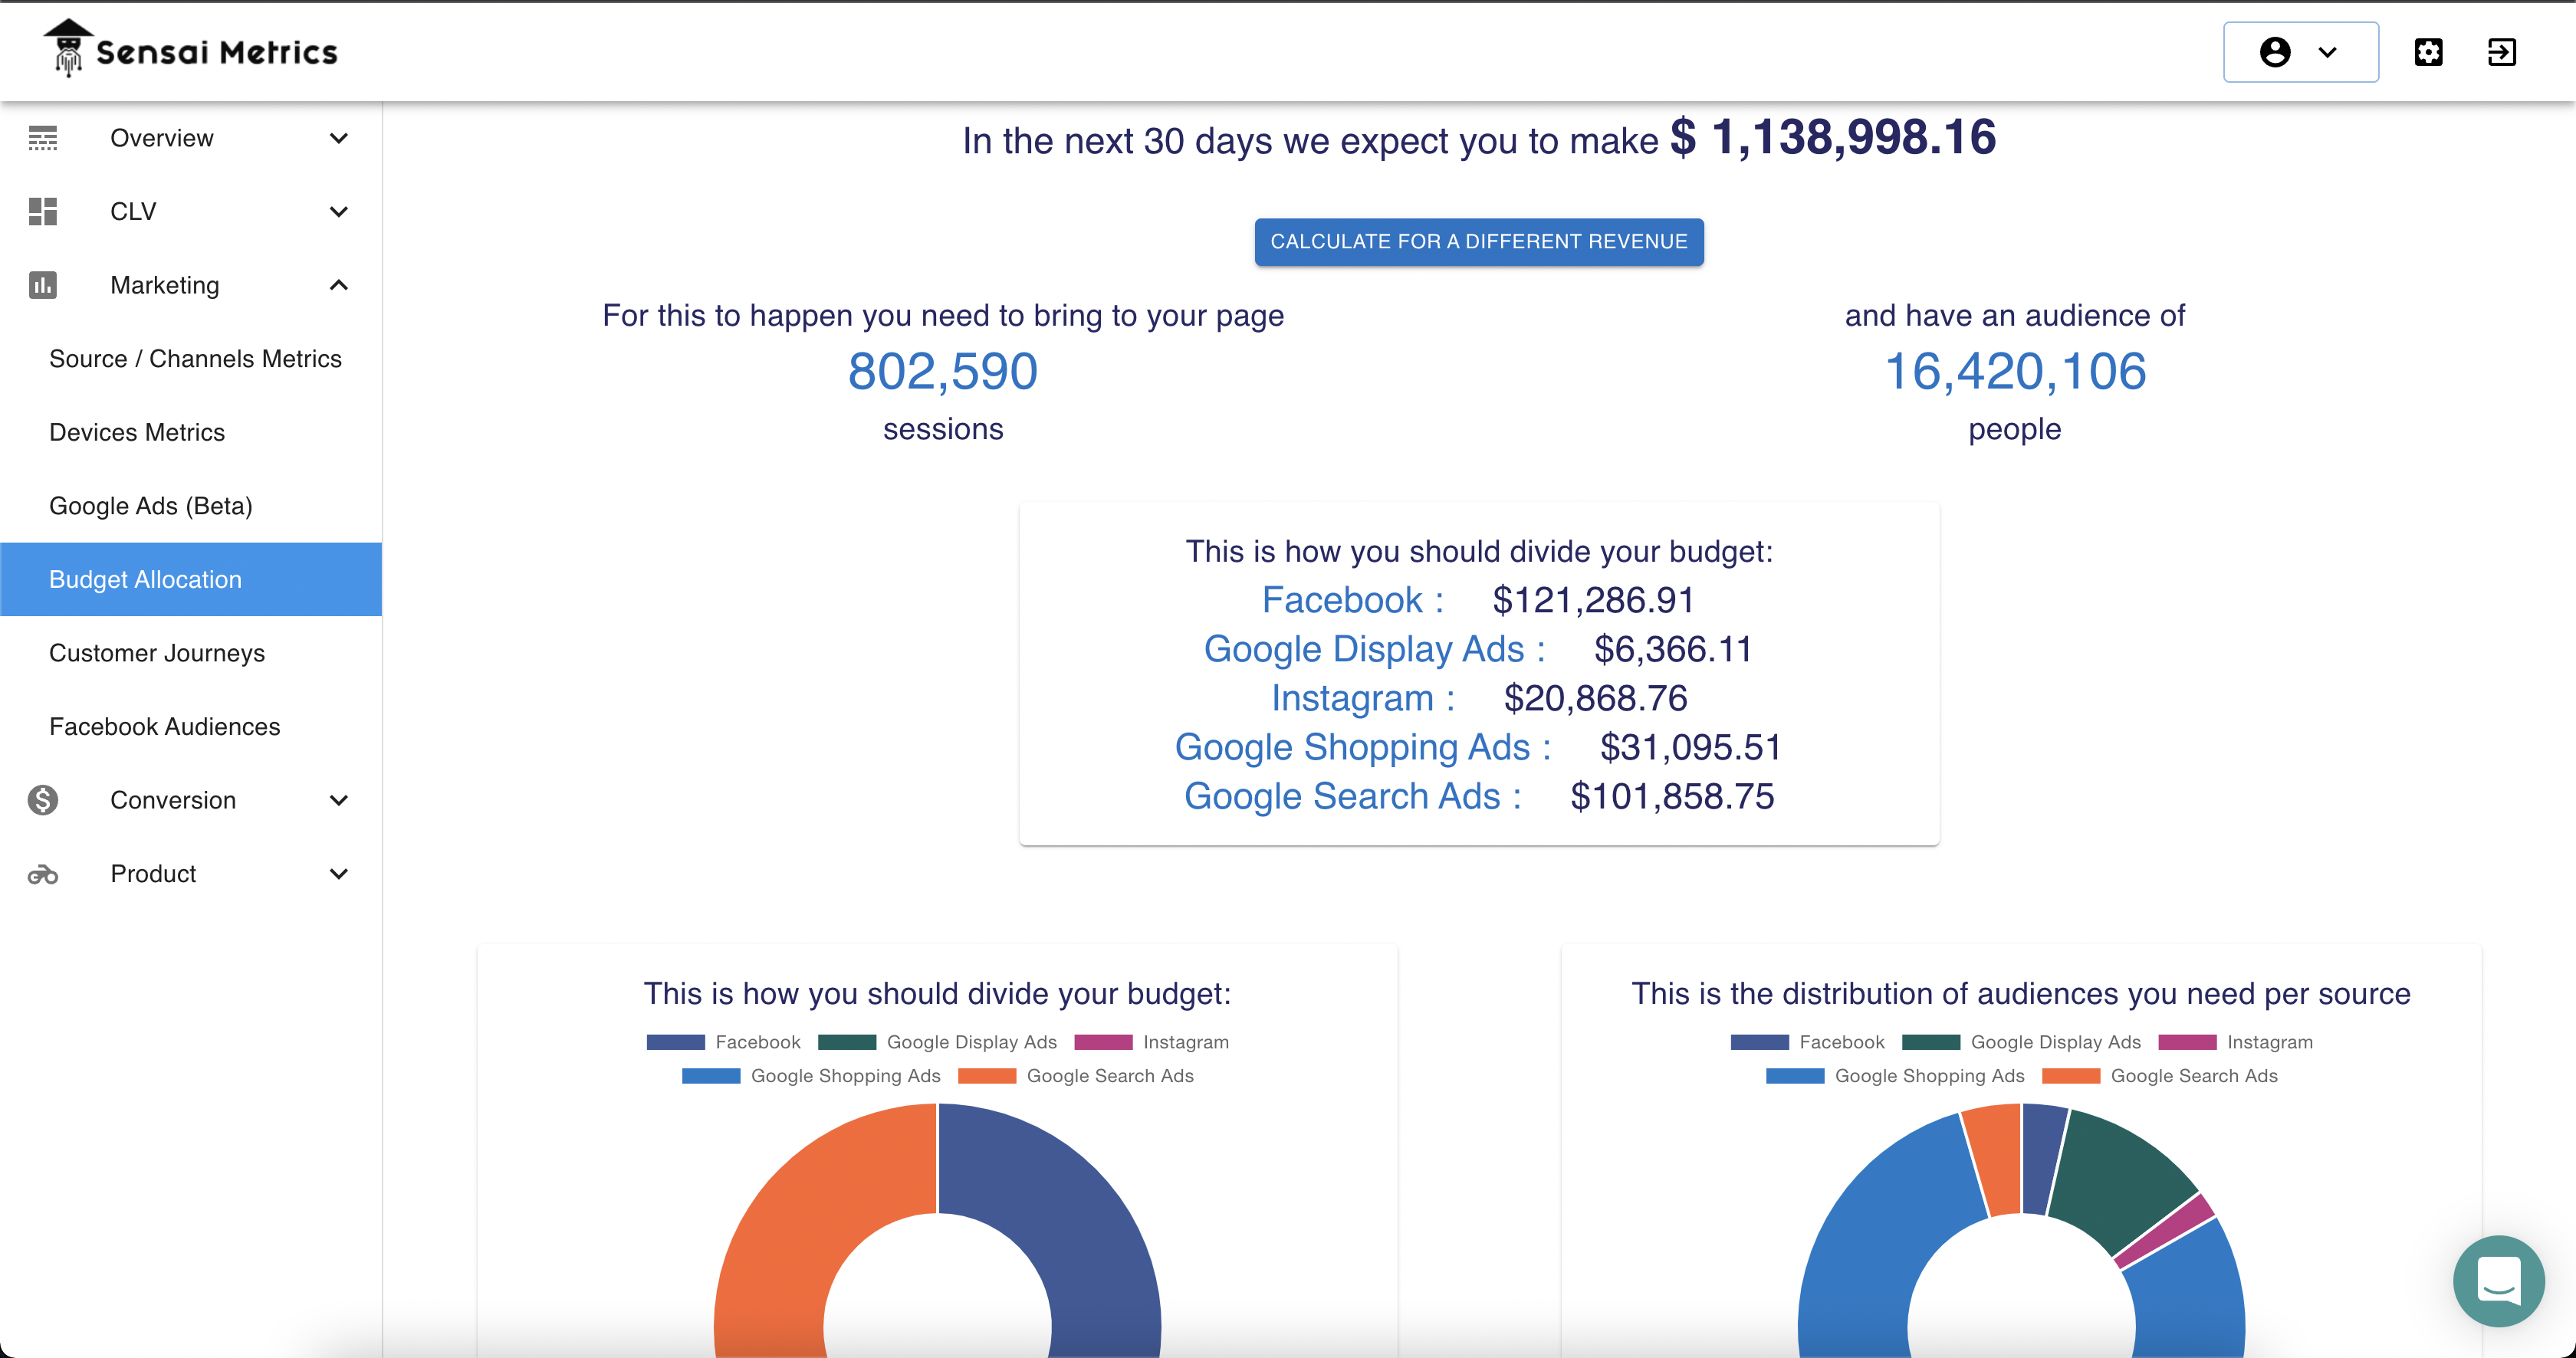Open the chat support bubble
The image size is (2576, 1358).
pyautogui.click(x=2498, y=1280)
